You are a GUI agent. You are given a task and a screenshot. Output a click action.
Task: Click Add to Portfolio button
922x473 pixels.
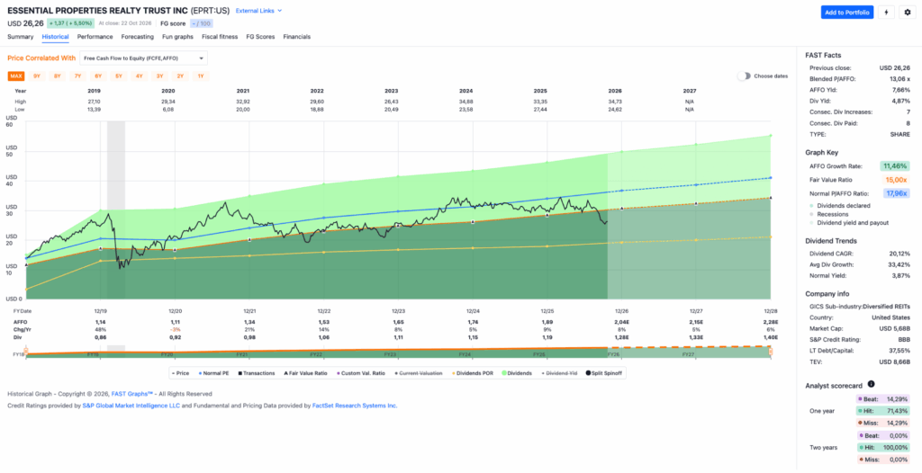click(846, 13)
